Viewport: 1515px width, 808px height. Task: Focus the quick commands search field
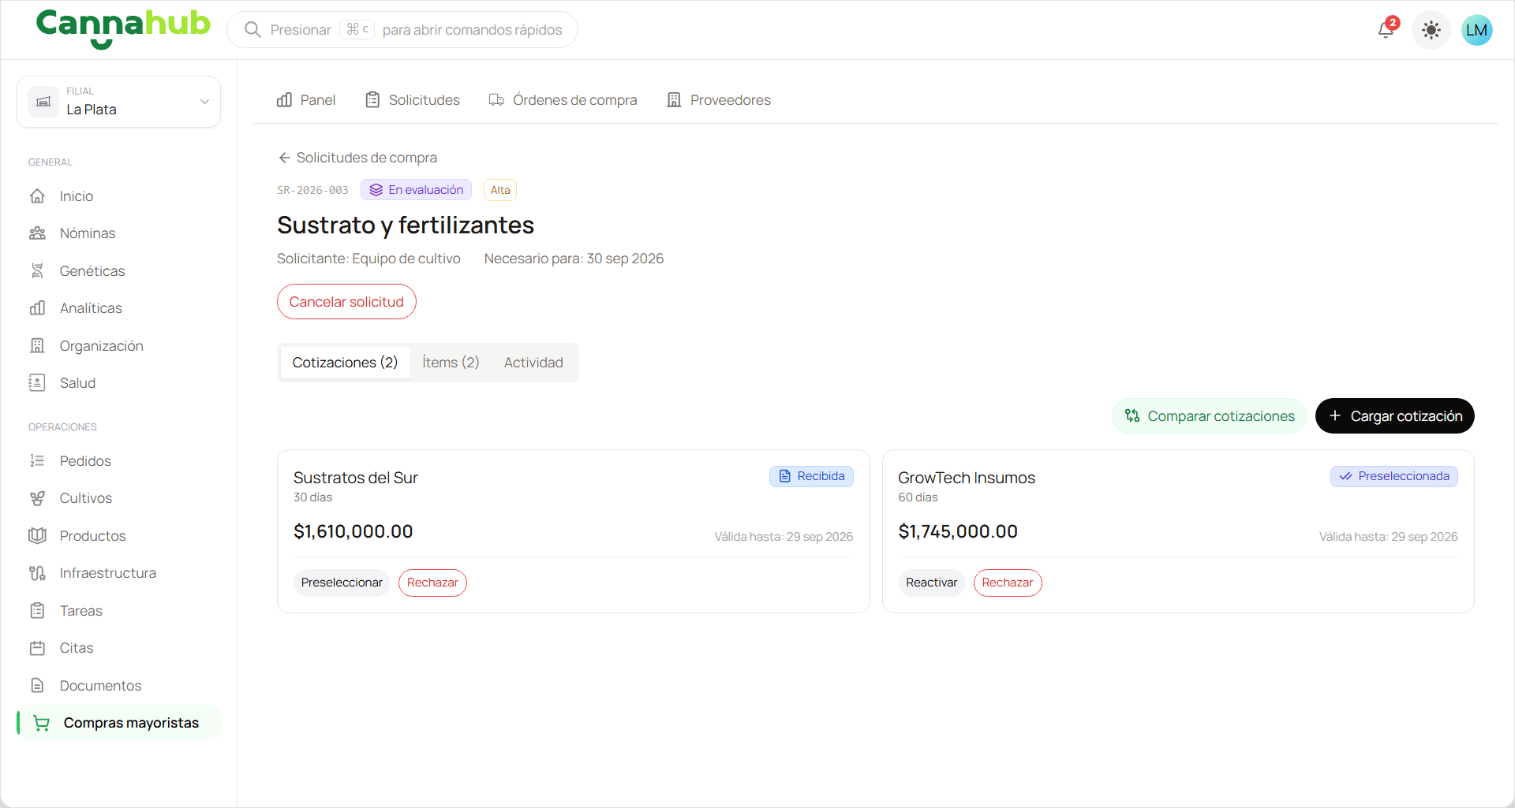pos(402,30)
